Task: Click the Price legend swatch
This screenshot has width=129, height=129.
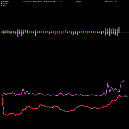Action: [x=2, y=5]
